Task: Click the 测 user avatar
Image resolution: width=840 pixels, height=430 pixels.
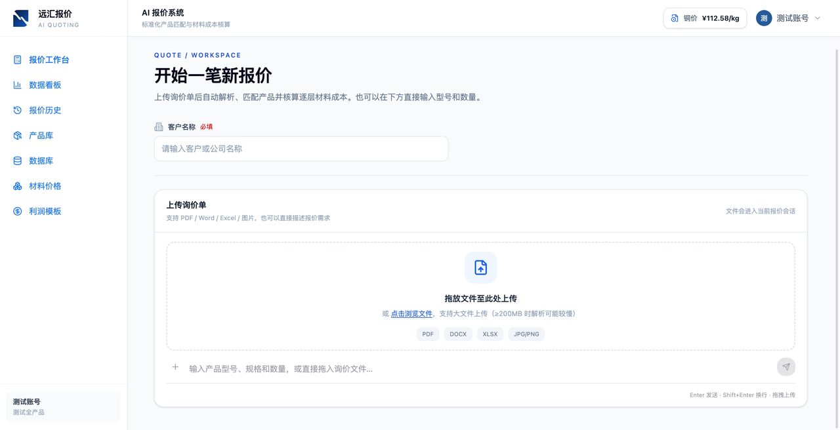Action: [x=764, y=18]
